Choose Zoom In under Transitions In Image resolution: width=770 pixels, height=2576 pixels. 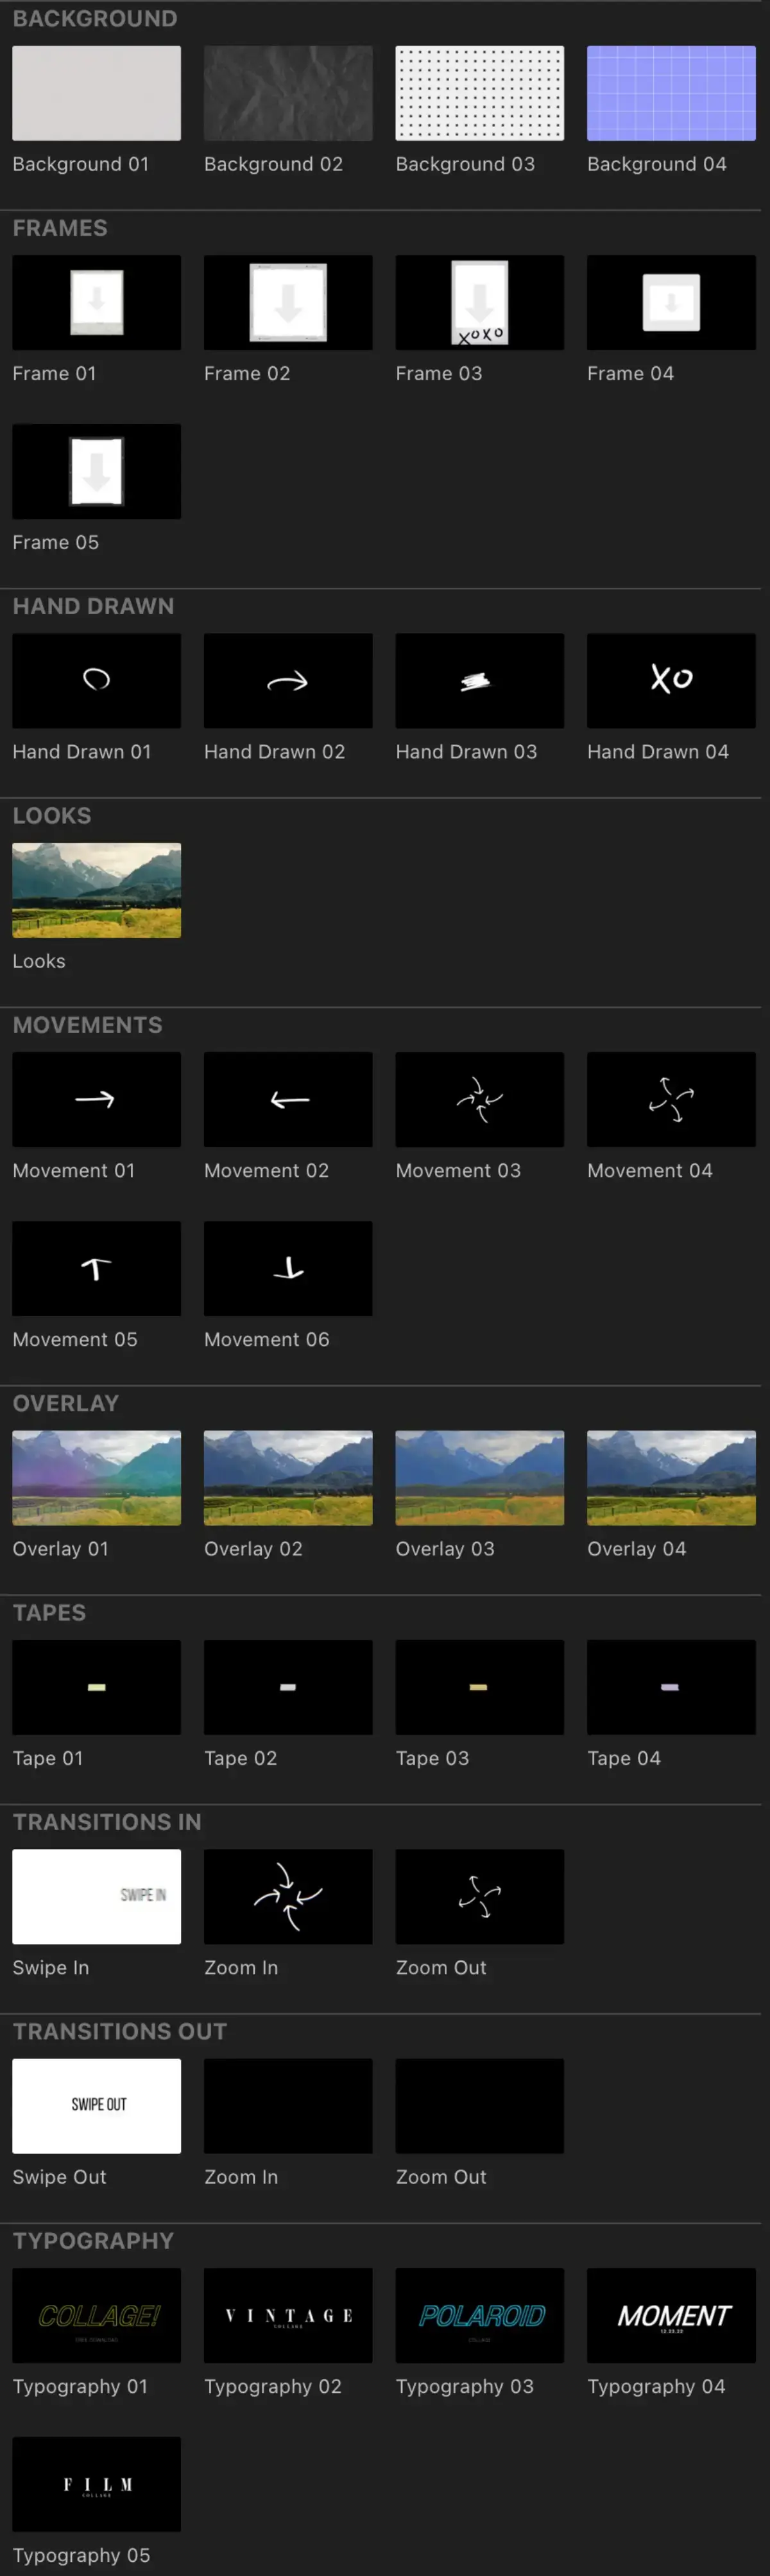point(287,1896)
